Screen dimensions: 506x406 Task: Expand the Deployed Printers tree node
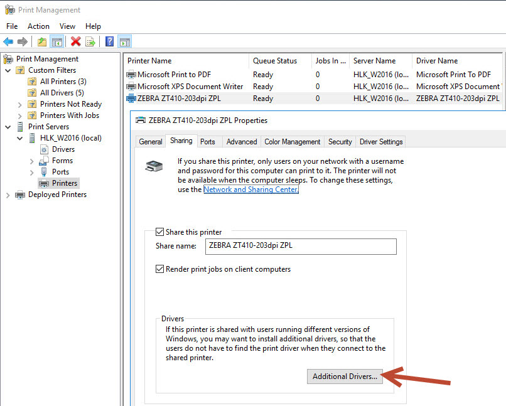point(8,195)
